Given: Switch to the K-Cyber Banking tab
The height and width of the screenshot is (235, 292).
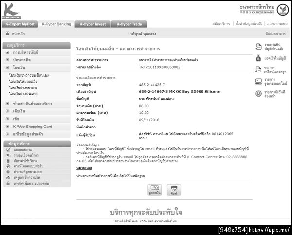Looking at the screenshot, I should (56, 24).
